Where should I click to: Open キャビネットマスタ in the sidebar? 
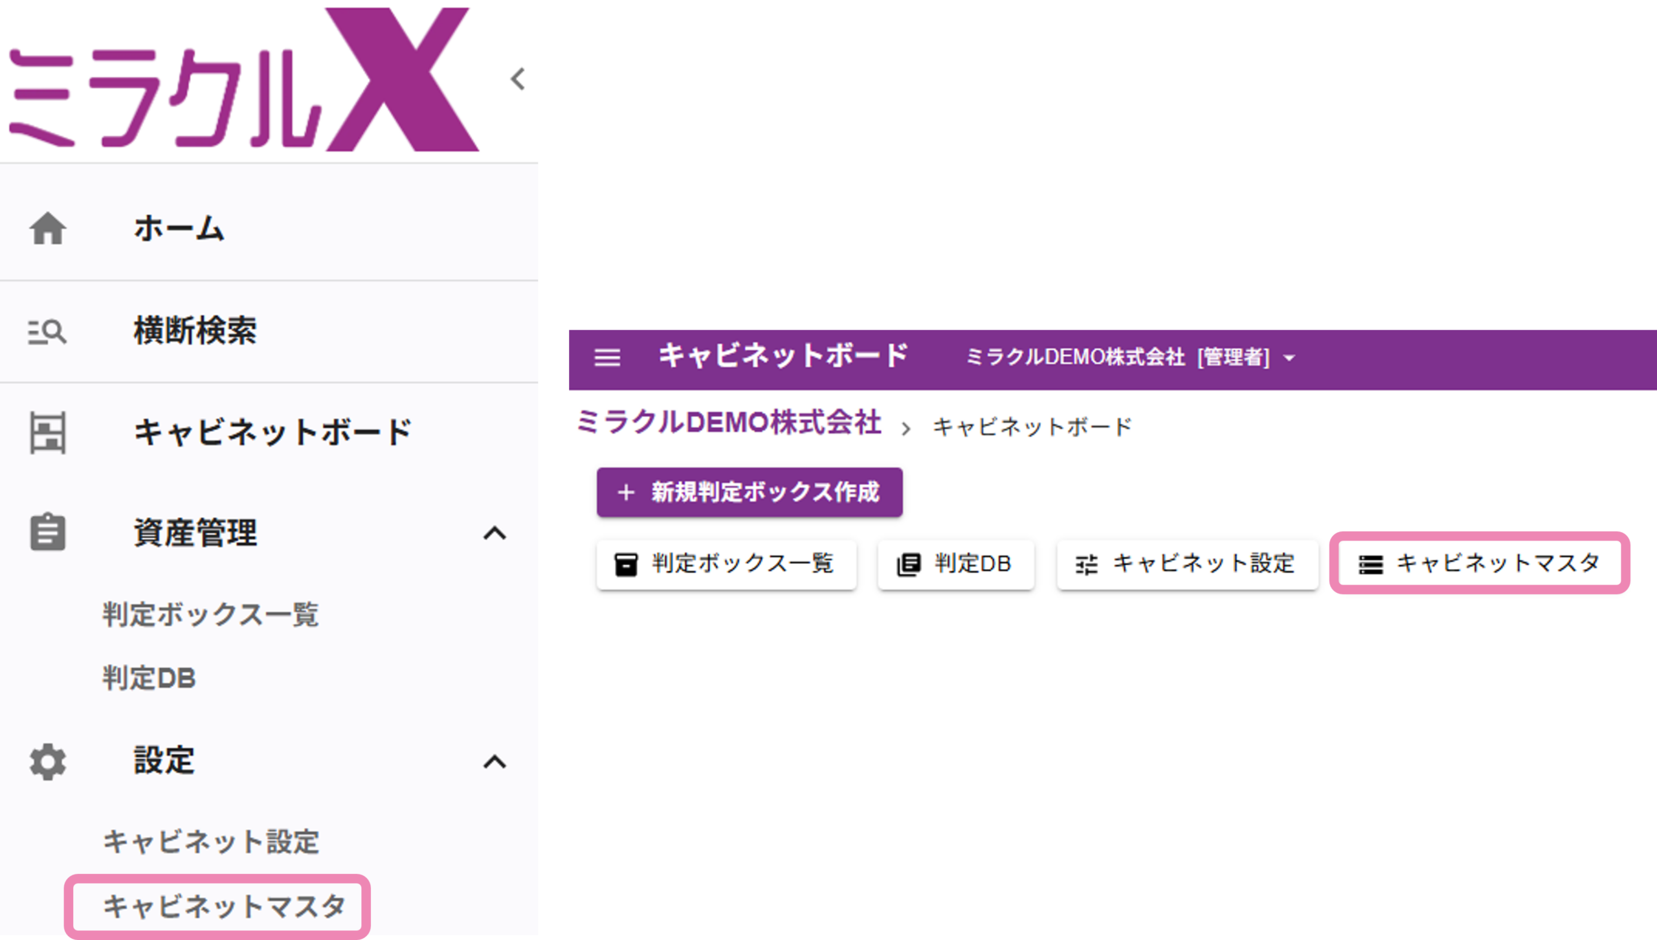(223, 906)
